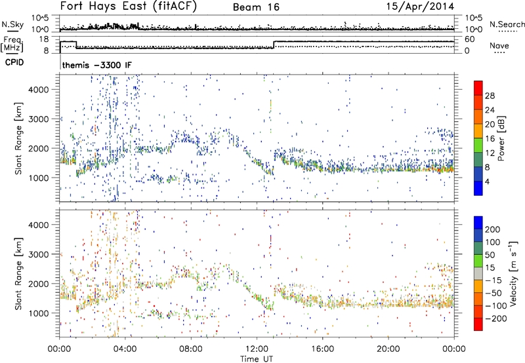Click the 'N.Search' legend label
The image size is (525, 363).
point(507,24)
